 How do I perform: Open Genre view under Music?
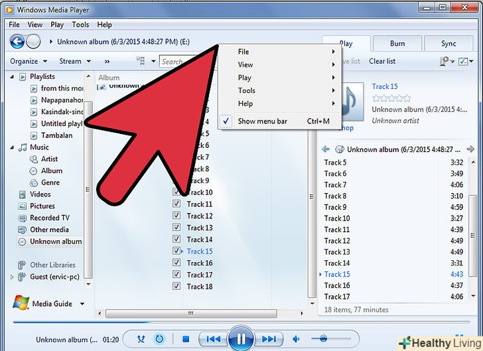[50, 182]
